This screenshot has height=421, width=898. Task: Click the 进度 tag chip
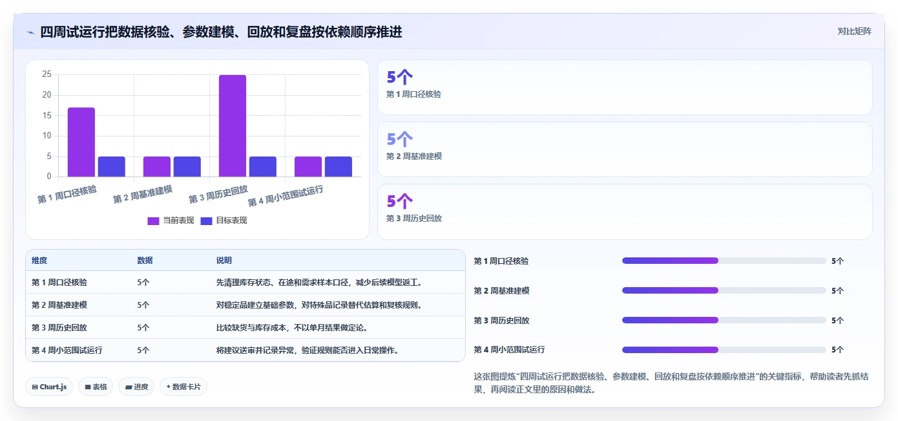click(136, 387)
